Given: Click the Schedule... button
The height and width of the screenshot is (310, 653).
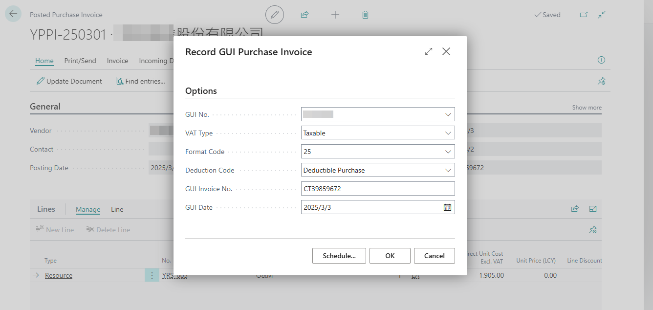Looking at the screenshot, I should (339, 256).
